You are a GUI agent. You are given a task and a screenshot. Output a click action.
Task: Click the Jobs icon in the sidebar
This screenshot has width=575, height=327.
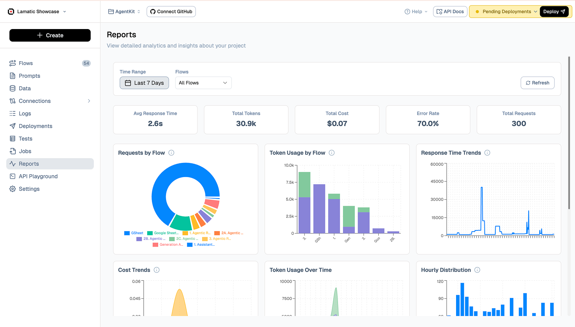[13, 151]
